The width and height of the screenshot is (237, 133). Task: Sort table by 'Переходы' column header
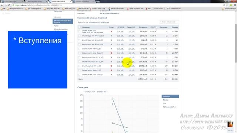click(163, 27)
